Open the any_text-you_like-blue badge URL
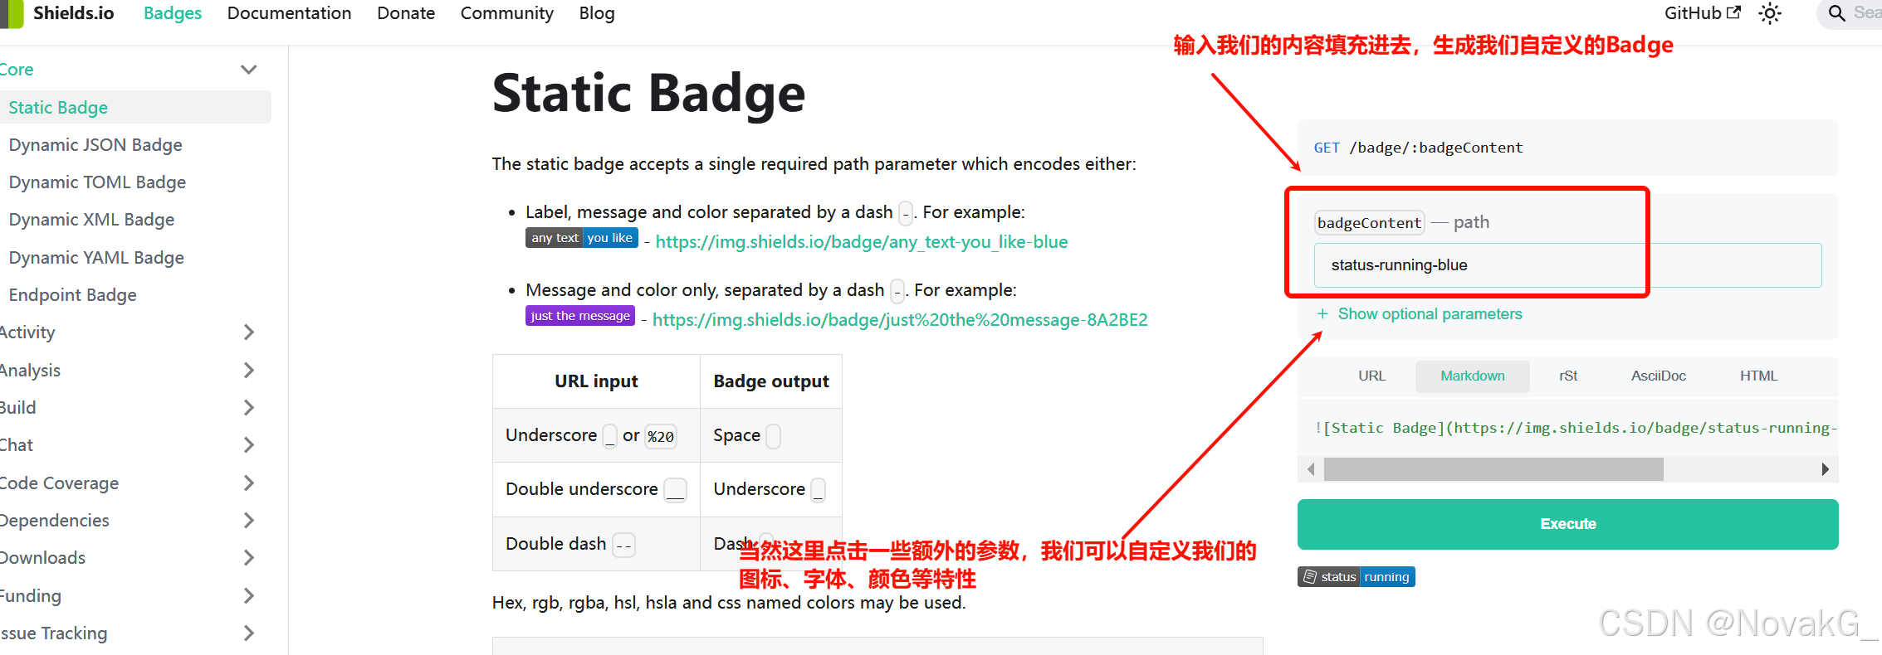Image resolution: width=1882 pixels, height=655 pixels. tap(862, 242)
